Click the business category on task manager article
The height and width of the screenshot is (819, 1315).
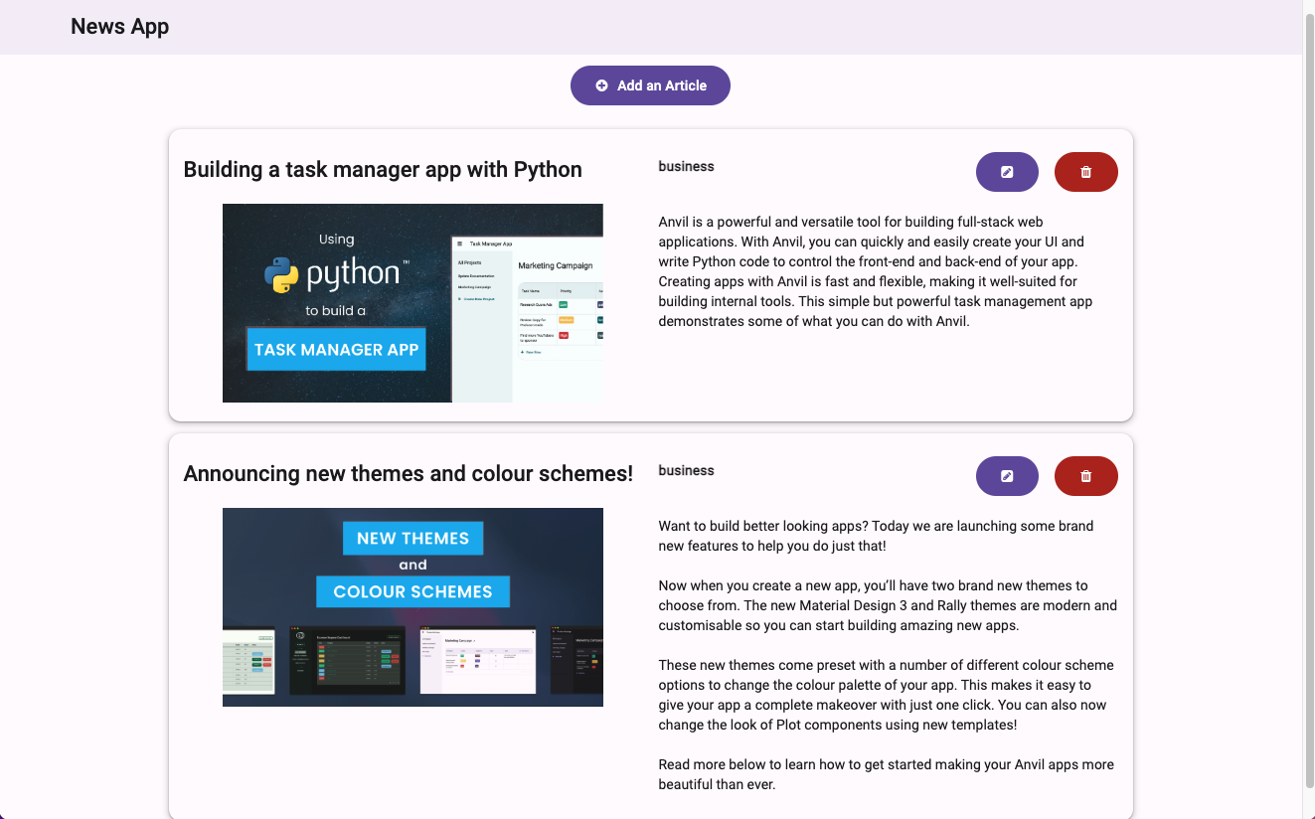click(686, 167)
